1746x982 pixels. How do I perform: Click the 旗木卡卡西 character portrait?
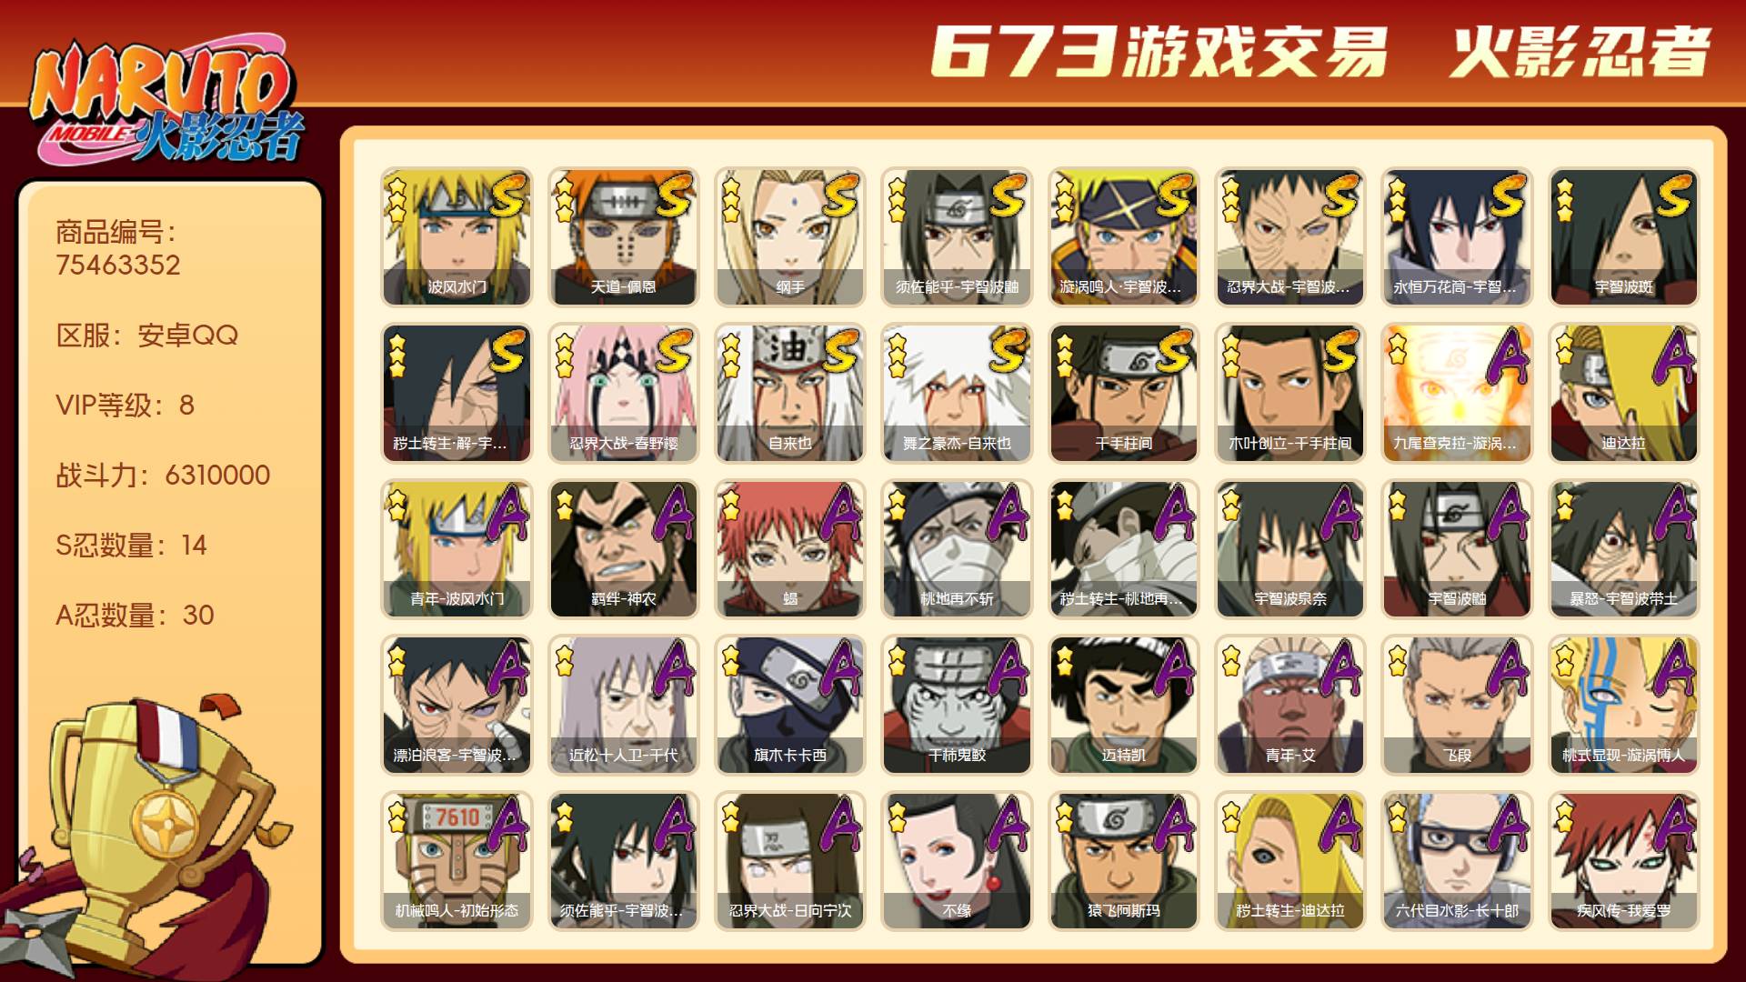(790, 705)
